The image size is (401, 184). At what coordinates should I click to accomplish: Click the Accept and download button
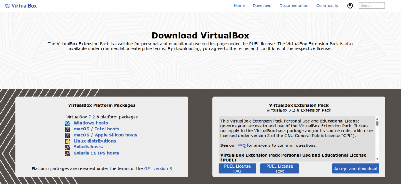click(356, 168)
